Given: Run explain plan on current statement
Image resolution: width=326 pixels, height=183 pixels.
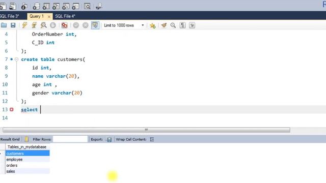Looking at the screenshot, I should point(43,25).
